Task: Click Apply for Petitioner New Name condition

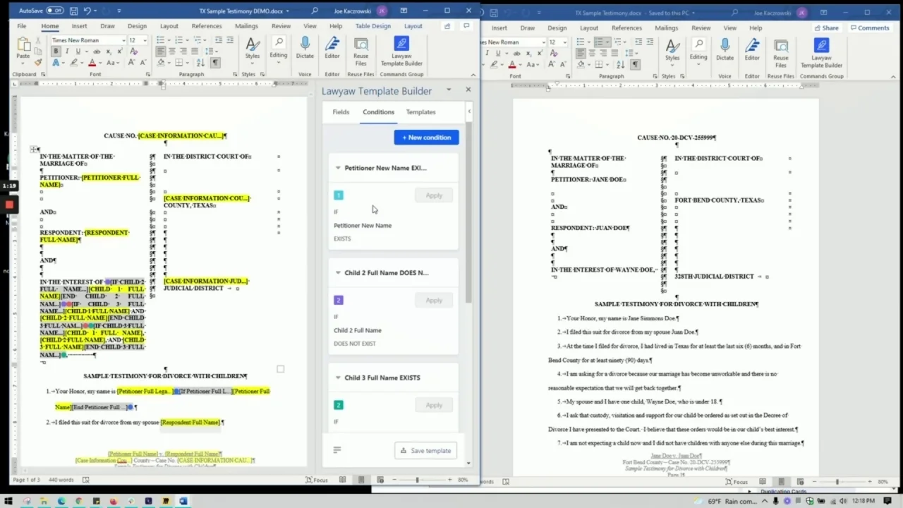Action: [434, 195]
